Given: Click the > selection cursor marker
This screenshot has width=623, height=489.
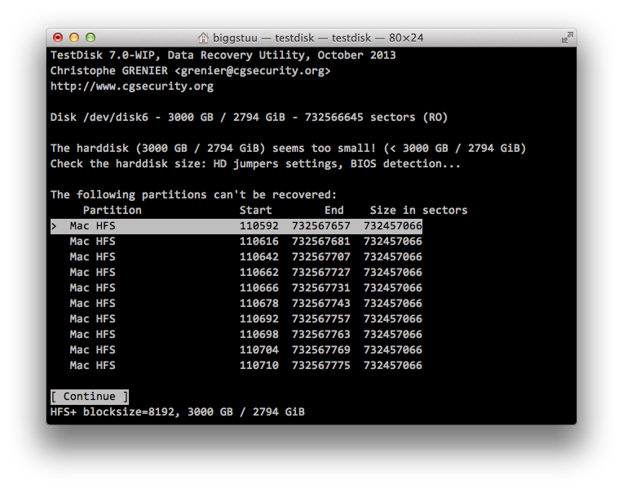Looking at the screenshot, I should [54, 226].
